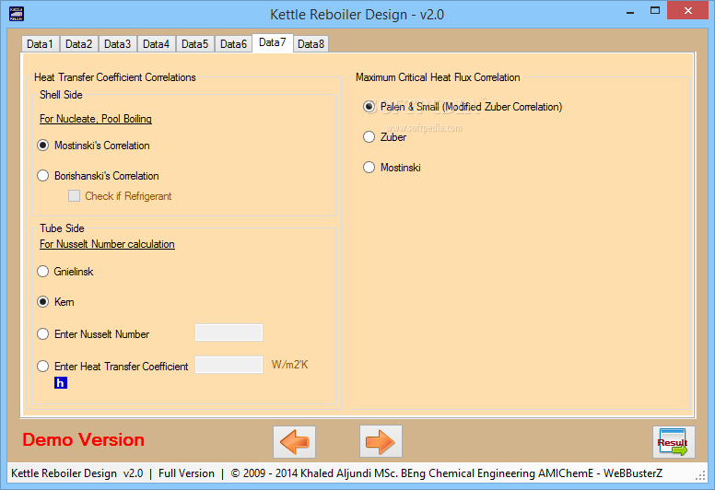Screen dimensions: 715x490
Task: Switch to the Data1 tab
Action: tap(41, 44)
